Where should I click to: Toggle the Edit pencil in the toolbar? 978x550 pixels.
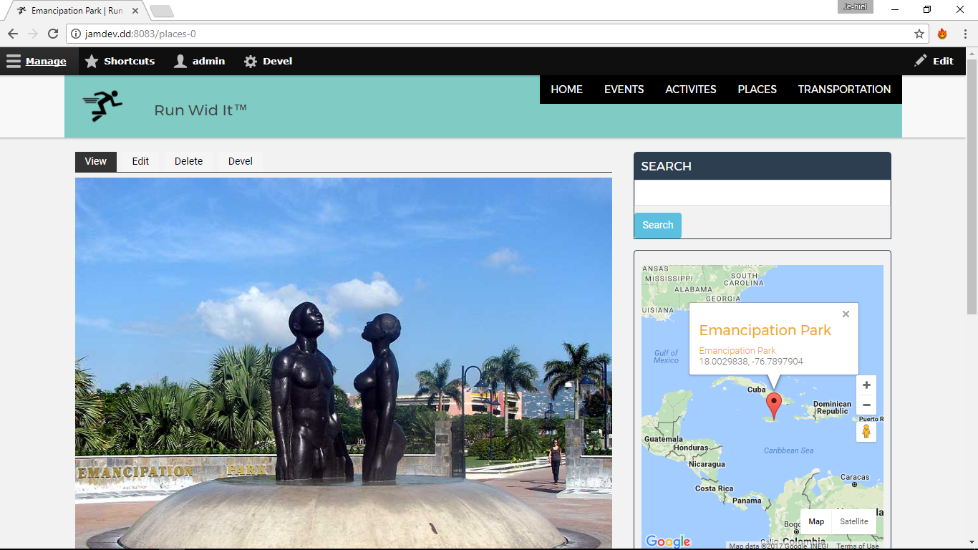tap(934, 62)
